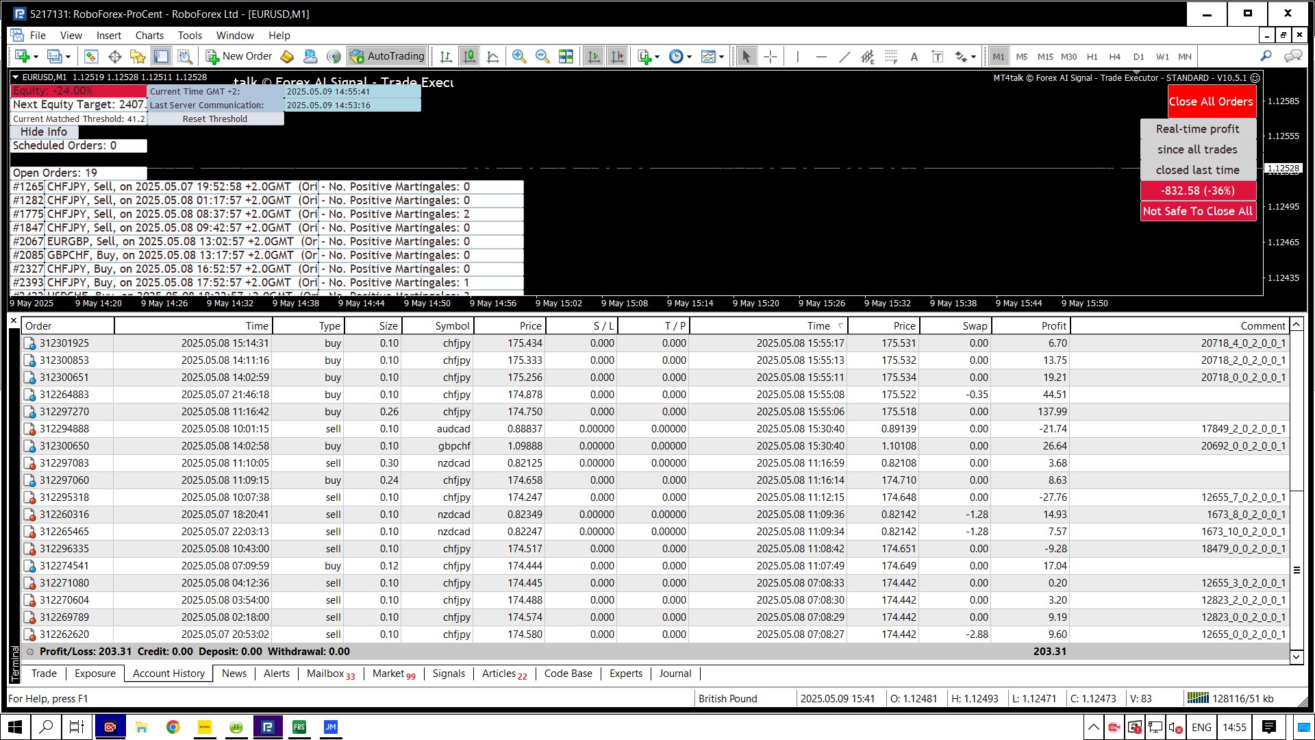This screenshot has height=740, width=1315.
Task: Toggle candlestick chart mode
Action: point(469,57)
